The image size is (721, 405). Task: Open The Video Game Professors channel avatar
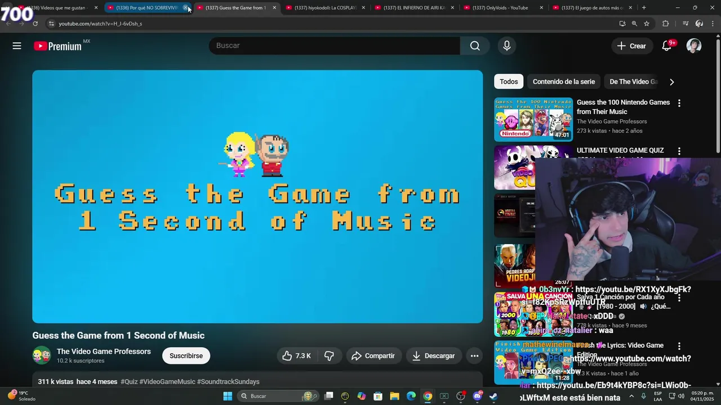pyautogui.click(x=41, y=355)
